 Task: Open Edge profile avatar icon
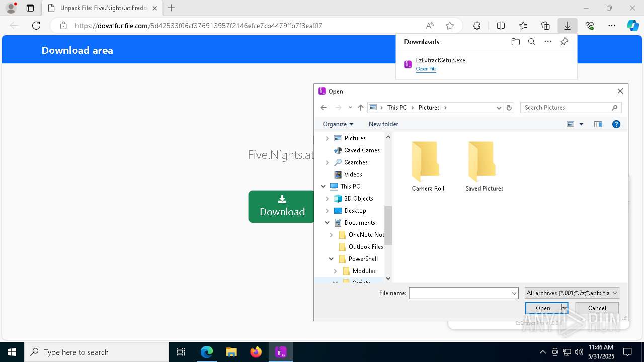pos(11,8)
